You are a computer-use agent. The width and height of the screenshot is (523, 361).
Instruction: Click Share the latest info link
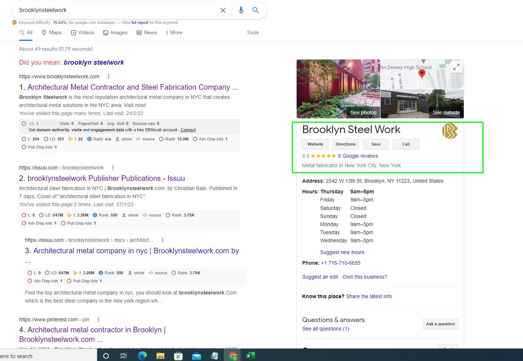click(x=369, y=296)
